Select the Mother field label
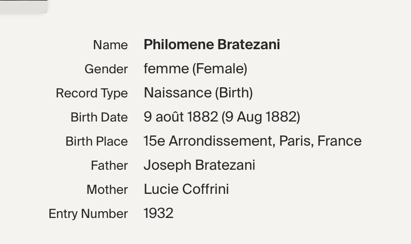Viewport: 411px width, 244px height. pyautogui.click(x=107, y=190)
